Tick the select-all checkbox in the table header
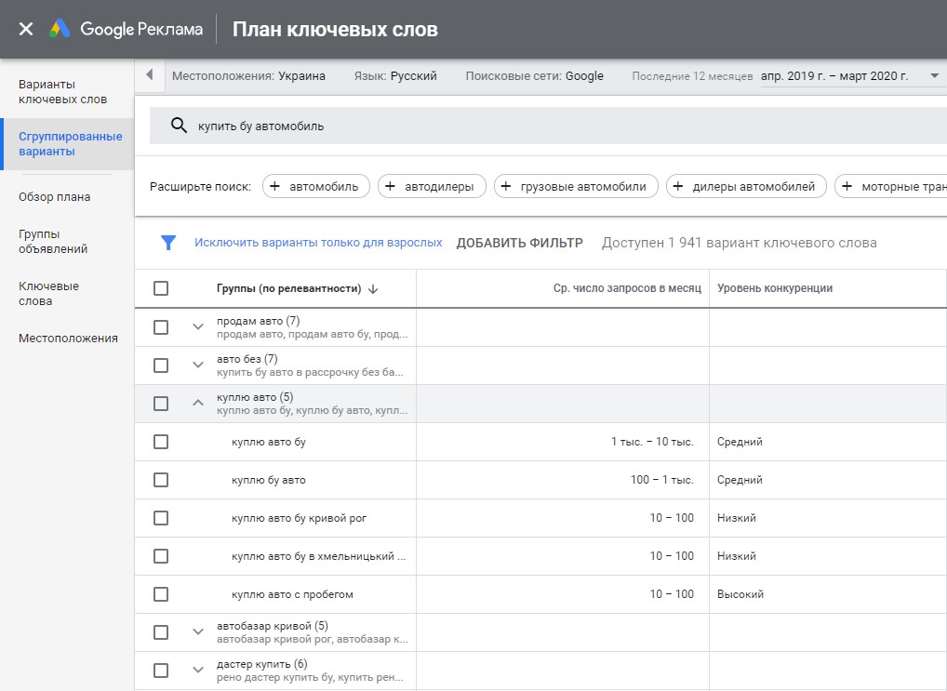Screen dimensions: 947x691 pos(161,288)
